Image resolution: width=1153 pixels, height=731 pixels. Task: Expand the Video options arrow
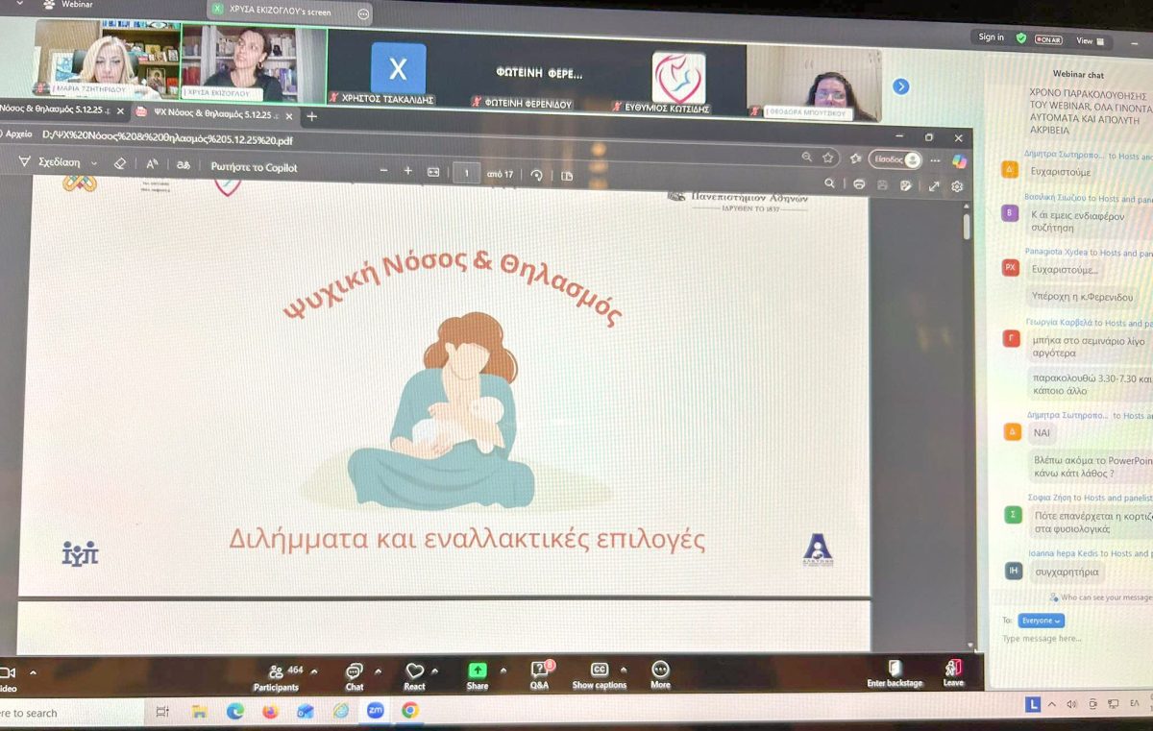pos(34,672)
